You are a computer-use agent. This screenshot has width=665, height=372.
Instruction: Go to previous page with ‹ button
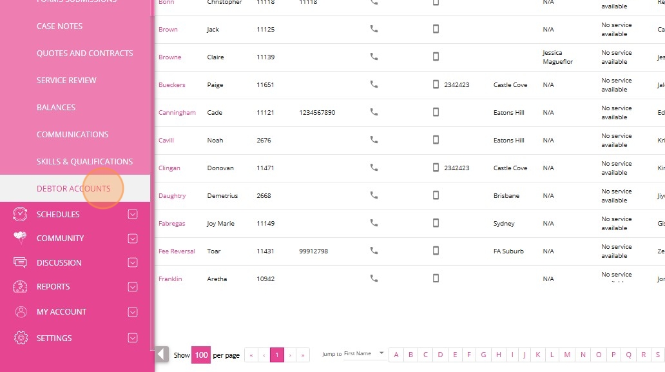[x=264, y=355]
